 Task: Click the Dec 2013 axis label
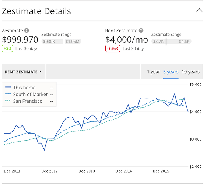87,171
